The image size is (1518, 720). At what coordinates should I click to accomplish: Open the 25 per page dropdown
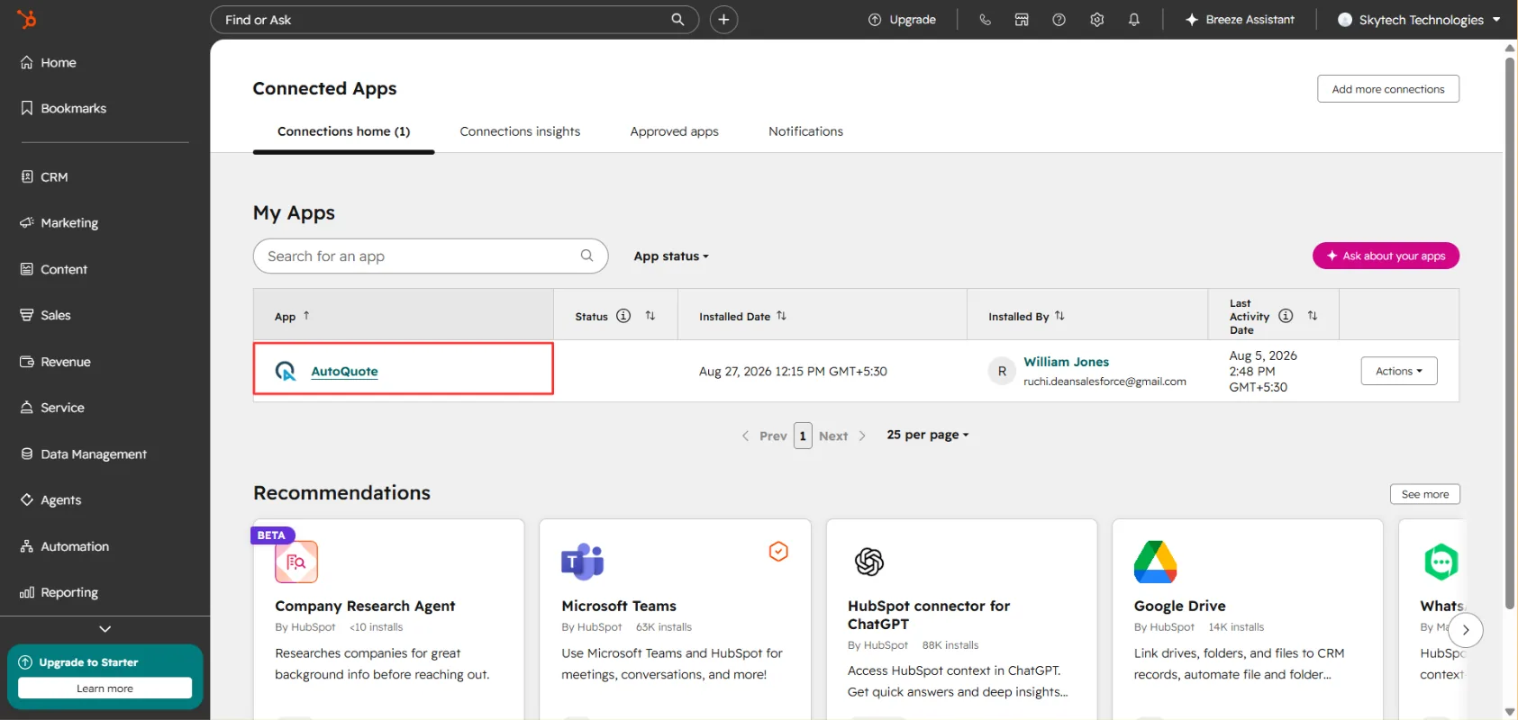(928, 435)
